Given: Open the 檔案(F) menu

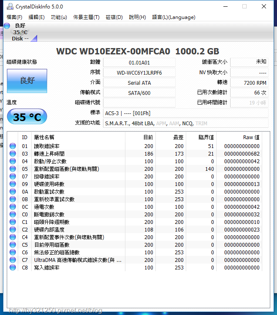Looking at the screenshot, I should click(x=14, y=17).
